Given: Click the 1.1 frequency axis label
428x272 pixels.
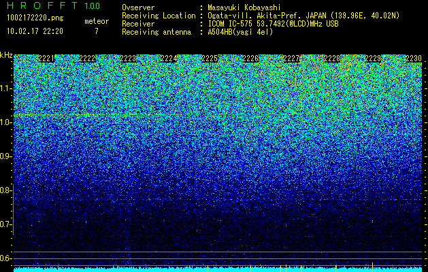Looking at the screenshot, I should [x=5, y=88].
